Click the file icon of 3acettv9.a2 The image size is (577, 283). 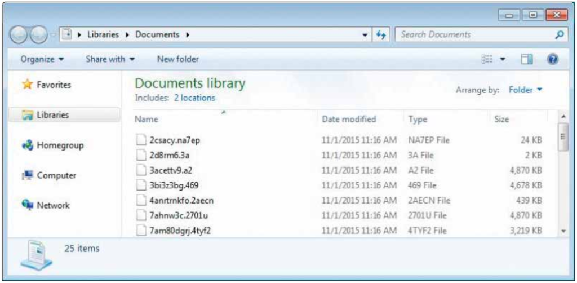pos(141,170)
